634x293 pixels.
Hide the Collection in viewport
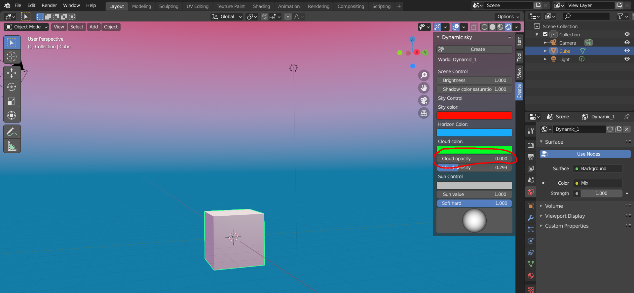coord(627,34)
